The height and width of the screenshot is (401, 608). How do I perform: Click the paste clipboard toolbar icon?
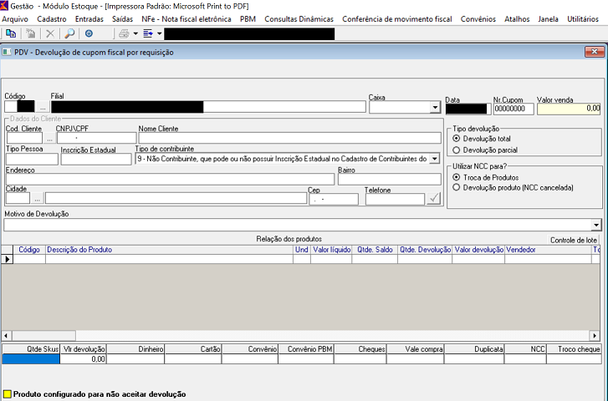click(30, 33)
